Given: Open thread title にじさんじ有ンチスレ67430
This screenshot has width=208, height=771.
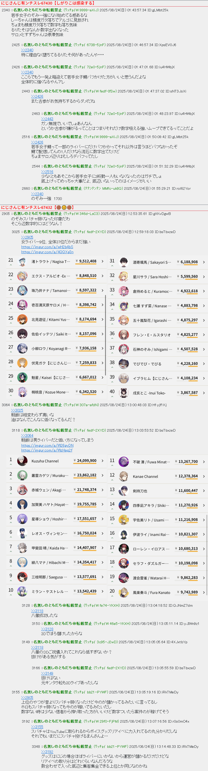Looking at the screenshot, I should [x=27, y=3].
